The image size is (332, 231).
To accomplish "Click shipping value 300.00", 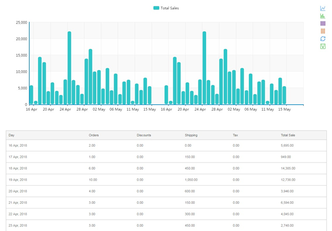I will 190,214.
